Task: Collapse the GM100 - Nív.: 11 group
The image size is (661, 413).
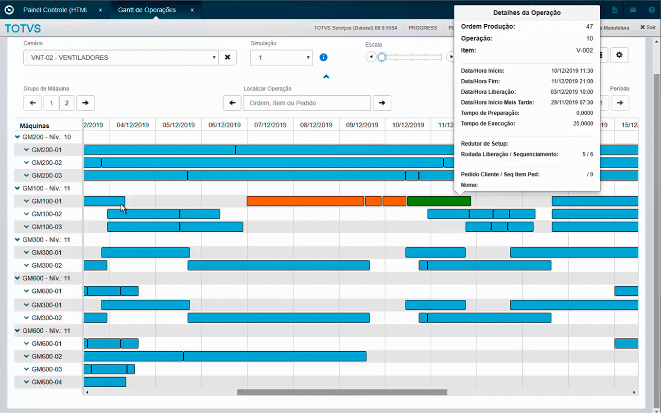Action: [x=18, y=189]
